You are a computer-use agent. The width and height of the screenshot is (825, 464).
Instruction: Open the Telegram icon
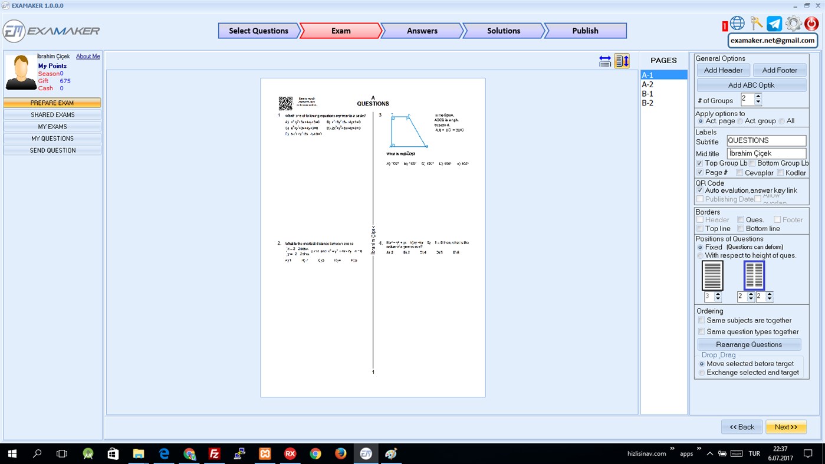[774, 24]
